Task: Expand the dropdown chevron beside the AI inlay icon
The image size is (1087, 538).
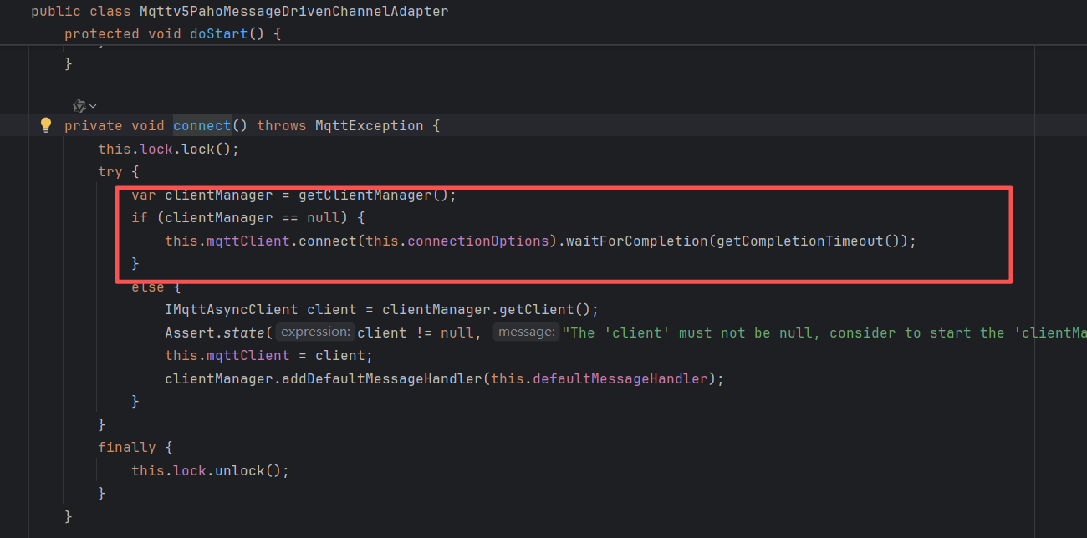Action: [93, 106]
